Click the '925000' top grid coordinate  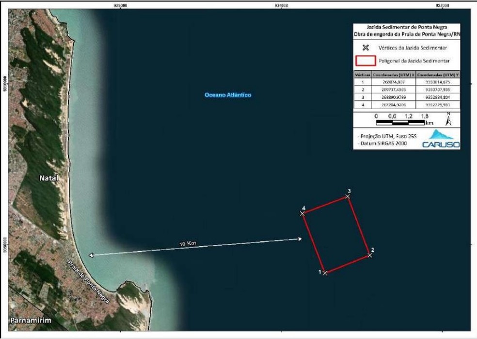(121, 5)
